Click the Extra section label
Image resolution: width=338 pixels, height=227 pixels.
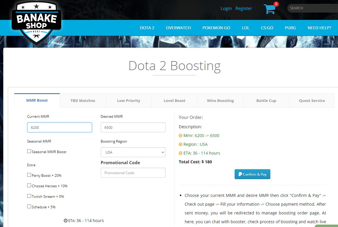(x=31, y=165)
